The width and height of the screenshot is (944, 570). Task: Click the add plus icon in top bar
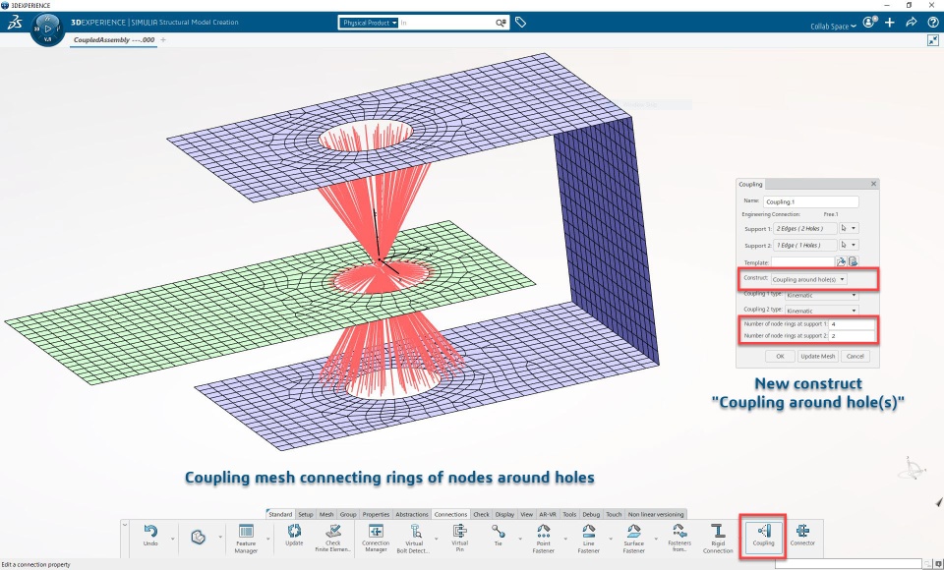click(x=890, y=23)
